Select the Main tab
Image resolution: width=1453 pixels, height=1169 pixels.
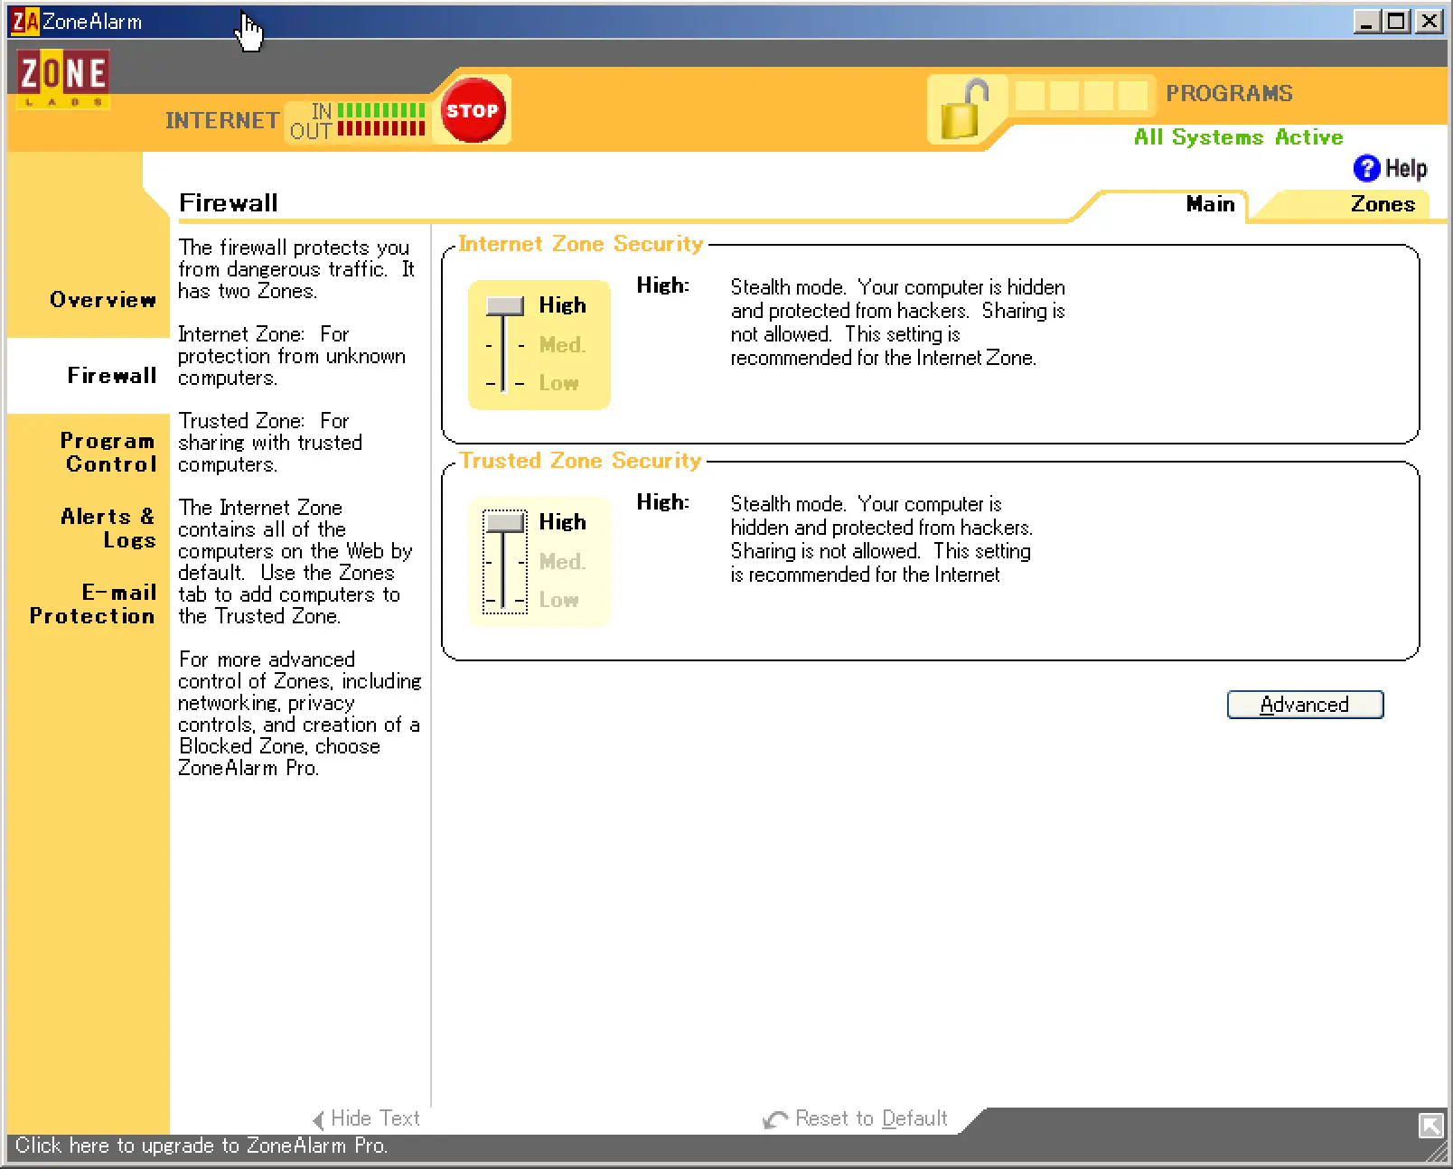coord(1209,204)
